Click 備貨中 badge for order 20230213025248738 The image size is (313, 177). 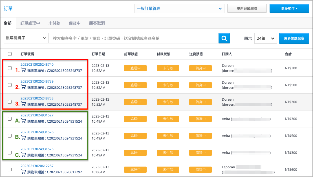coord(200,102)
